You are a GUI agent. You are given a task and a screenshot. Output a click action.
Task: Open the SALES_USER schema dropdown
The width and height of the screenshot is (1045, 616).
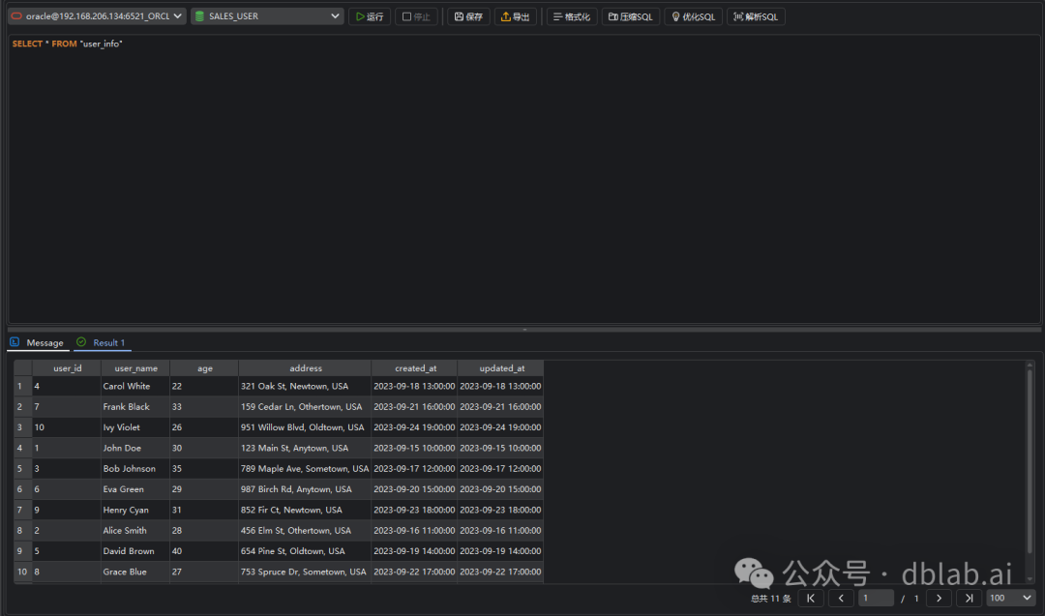[334, 15]
